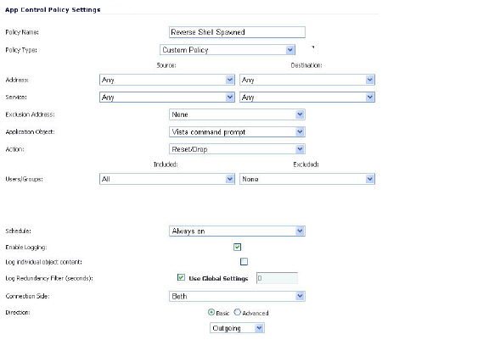Toggle the Enable Logging checkbox

point(237,247)
